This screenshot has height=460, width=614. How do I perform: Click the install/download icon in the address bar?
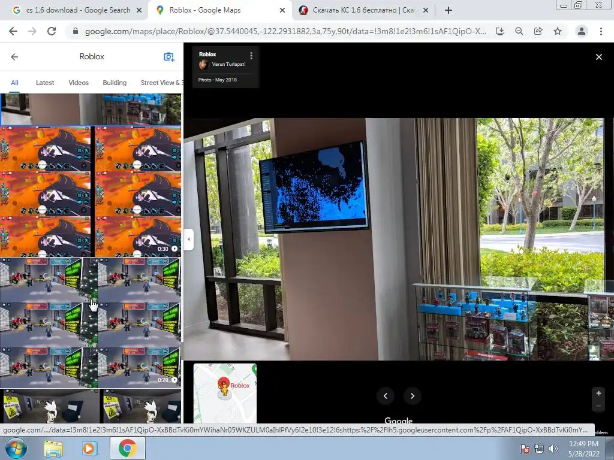[500, 31]
